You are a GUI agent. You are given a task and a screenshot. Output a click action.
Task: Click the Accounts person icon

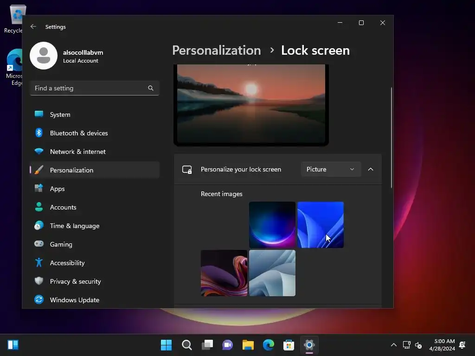[x=39, y=207]
